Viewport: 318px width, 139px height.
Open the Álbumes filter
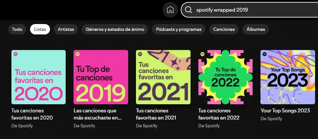(x=256, y=29)
